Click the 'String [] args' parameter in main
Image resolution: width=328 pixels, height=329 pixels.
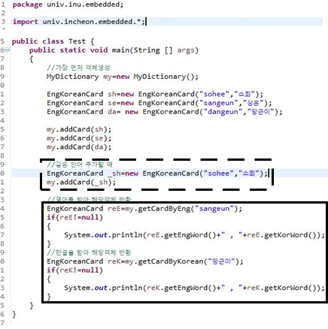point(163,50)
